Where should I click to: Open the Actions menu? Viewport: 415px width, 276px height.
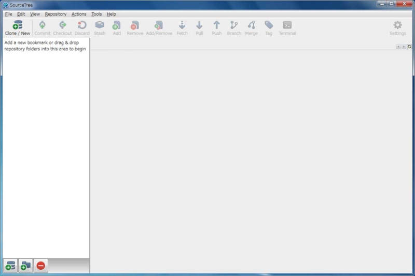[79, 14]
